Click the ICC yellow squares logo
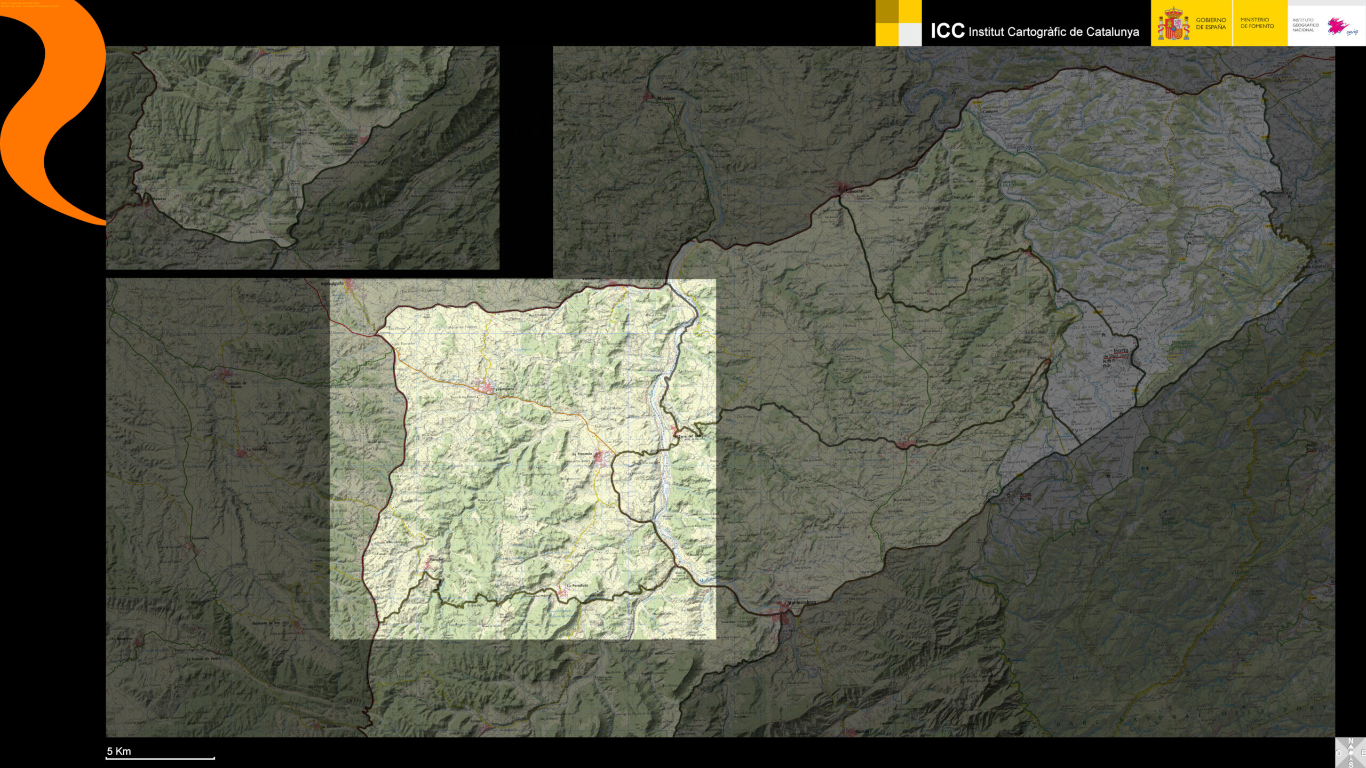Image resolution: width=1366 pixels, height=768 pixels. coord(898,23)
